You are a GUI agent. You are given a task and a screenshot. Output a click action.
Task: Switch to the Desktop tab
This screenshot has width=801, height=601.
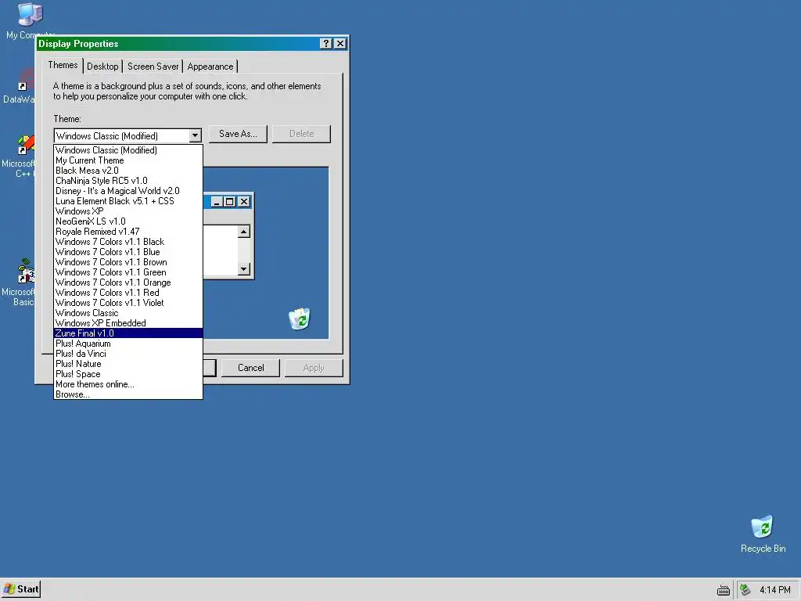pyautogui.click(x=102, y=67)
